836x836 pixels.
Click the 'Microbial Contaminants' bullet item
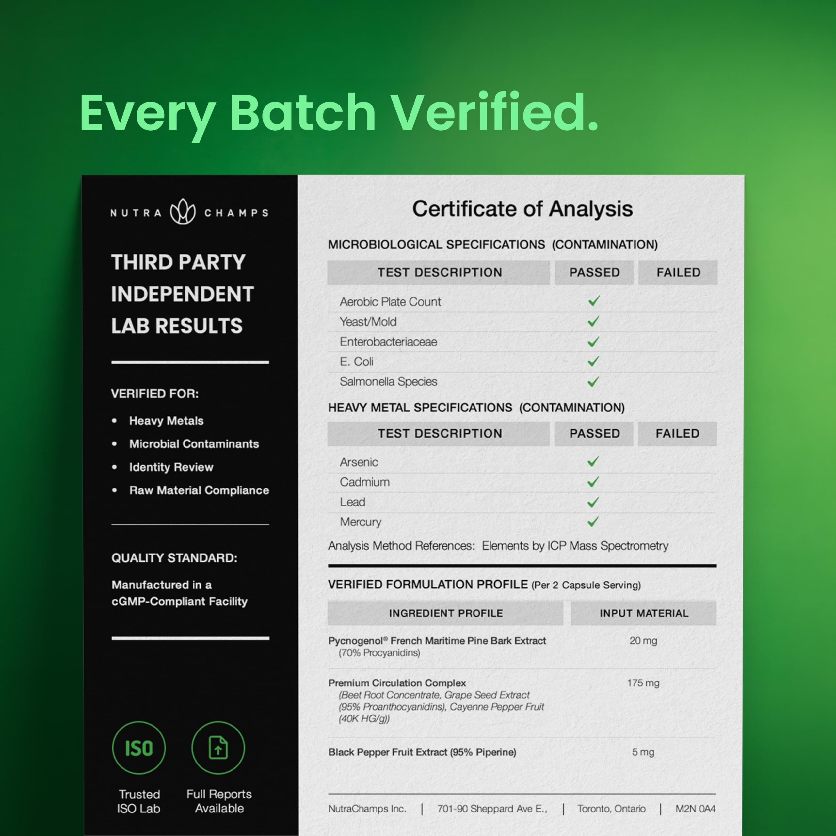pyautogui.click(x=194, y=443)
